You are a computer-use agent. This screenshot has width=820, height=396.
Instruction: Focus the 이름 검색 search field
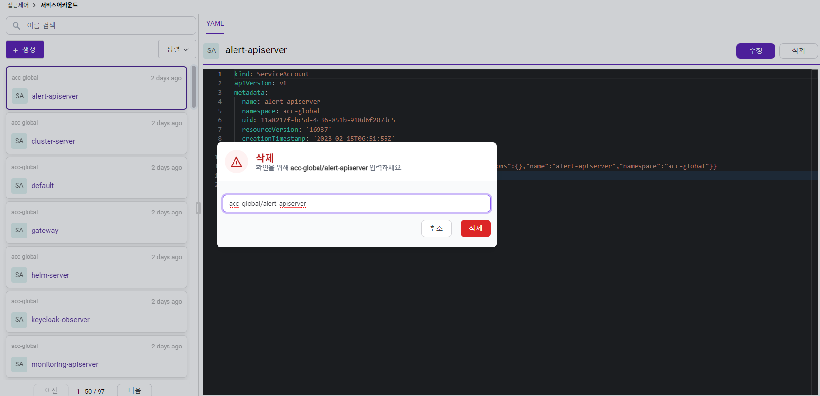coord(101,26)
